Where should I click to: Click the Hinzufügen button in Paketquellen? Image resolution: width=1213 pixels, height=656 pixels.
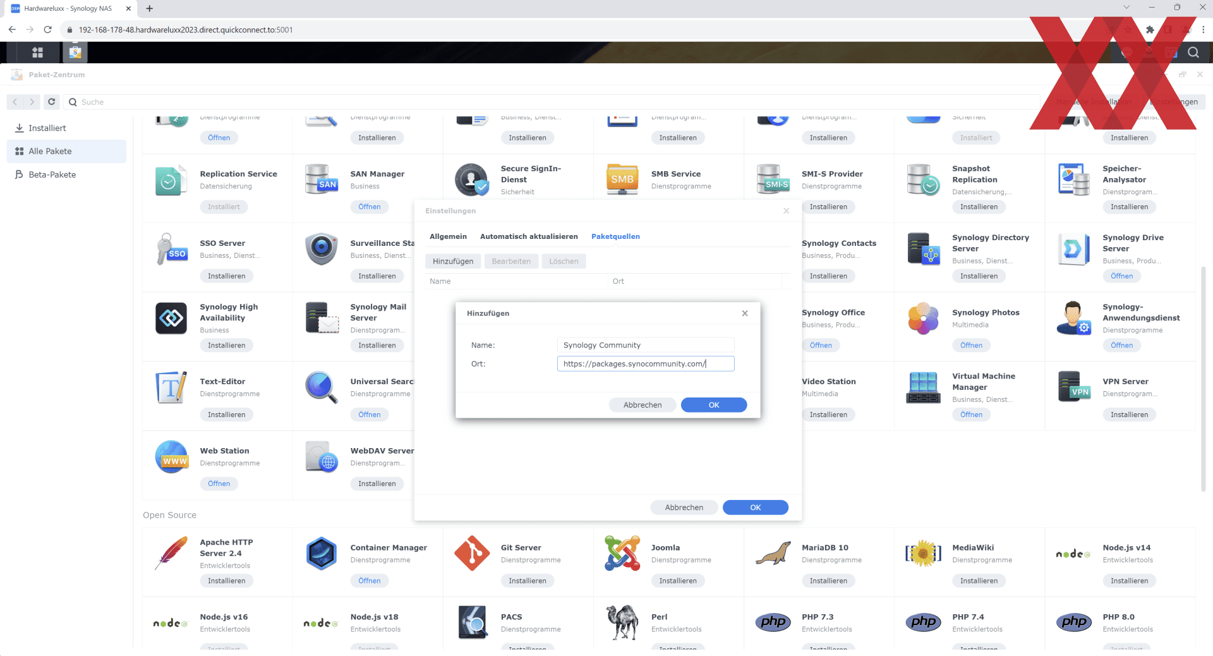click(x=453, y=261)
